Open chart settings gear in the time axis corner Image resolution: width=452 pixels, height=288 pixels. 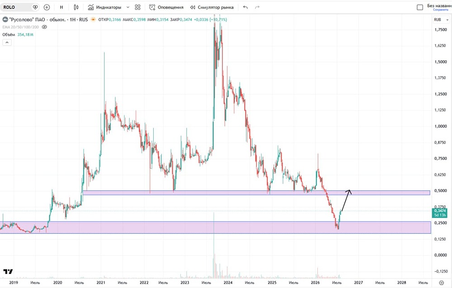pos(441,283)
